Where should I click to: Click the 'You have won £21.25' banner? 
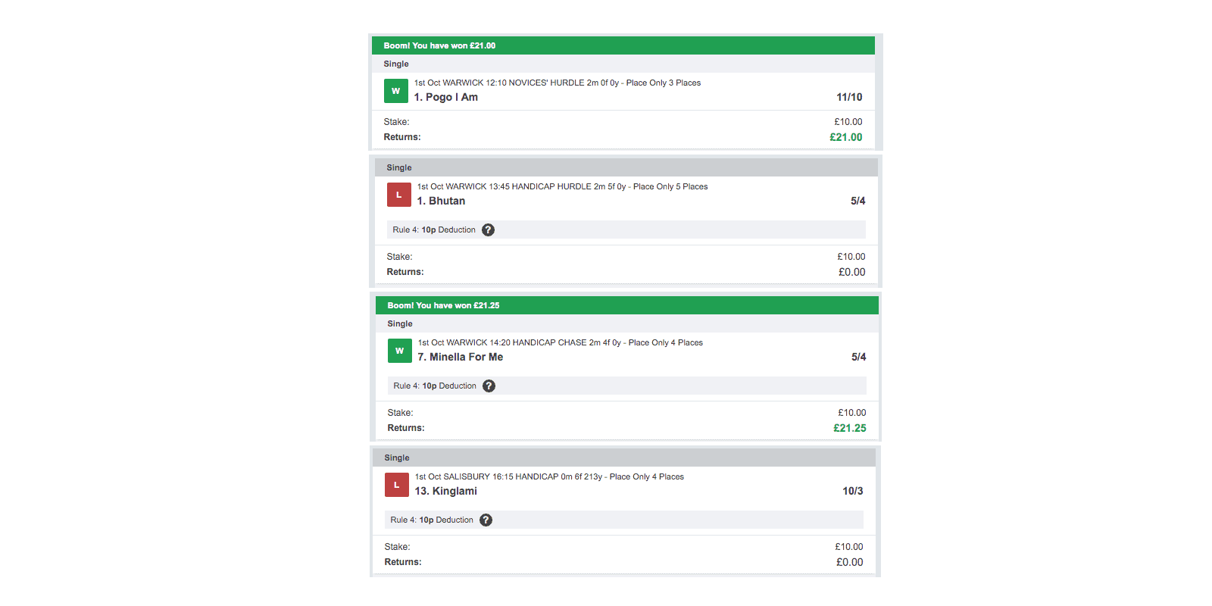(x=627, y=305)
